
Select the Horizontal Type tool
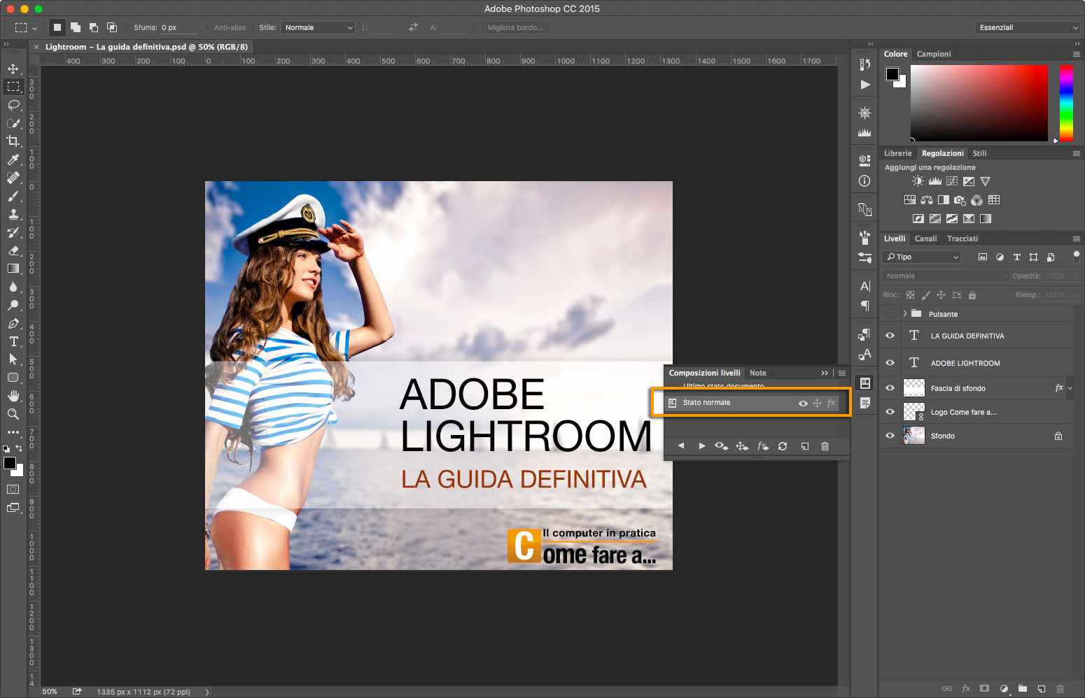tap(13, 341)
